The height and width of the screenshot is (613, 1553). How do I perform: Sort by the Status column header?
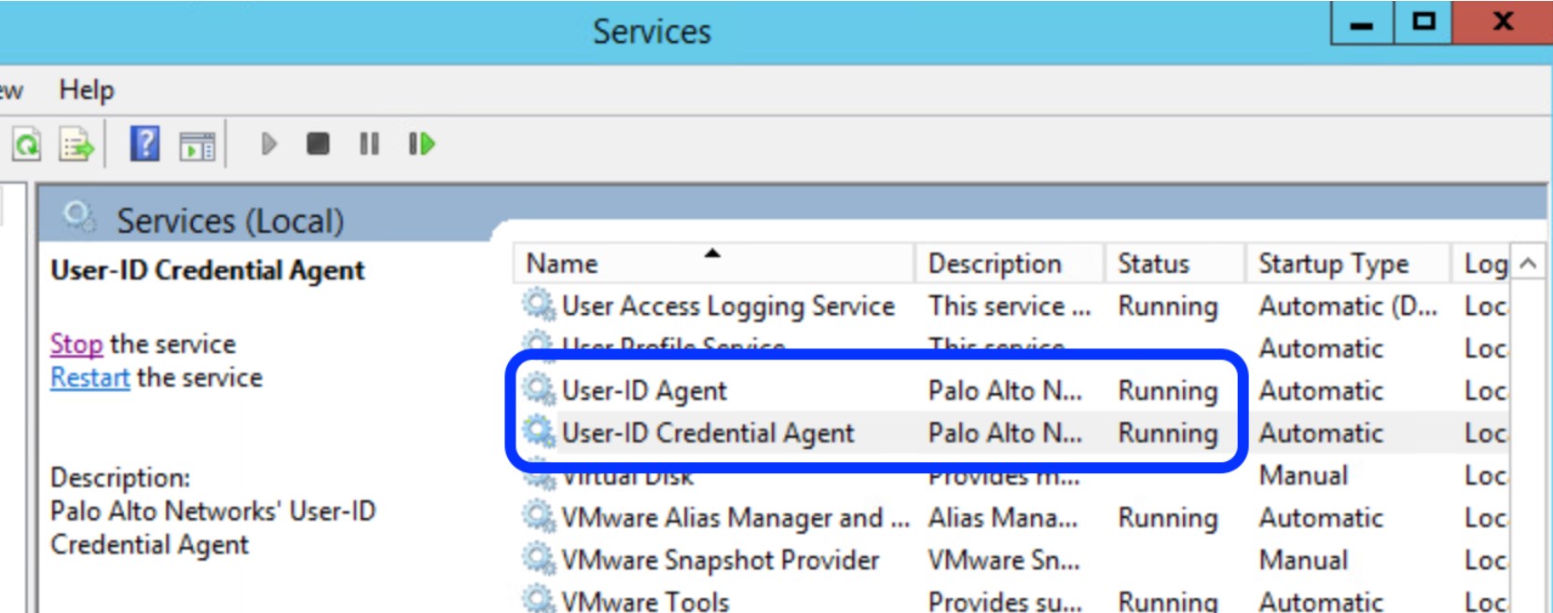[x=1153, y=264]
